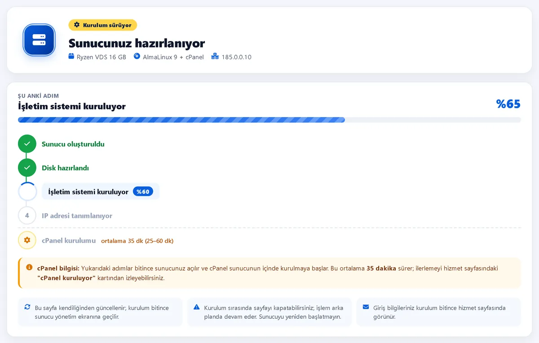Click the cPanel kurulumu step label
The height and width of the screenshot is (343, 539).
click(69, 240)
